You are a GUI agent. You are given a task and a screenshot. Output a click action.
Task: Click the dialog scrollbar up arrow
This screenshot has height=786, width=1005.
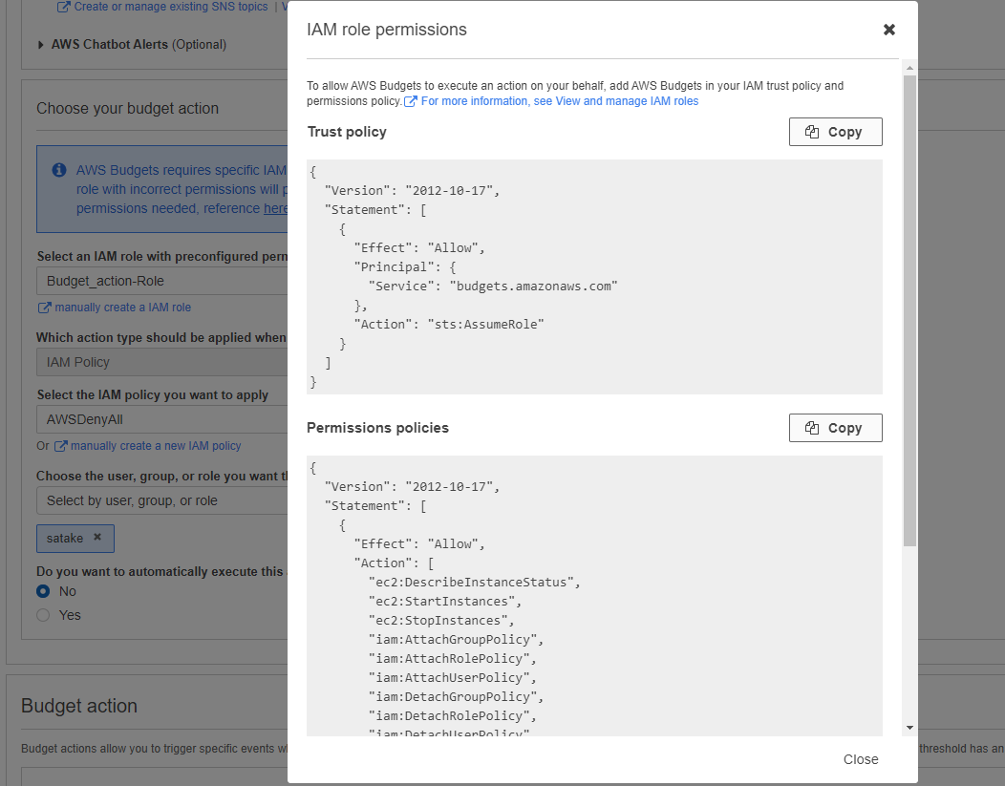(x=909, y=68)
